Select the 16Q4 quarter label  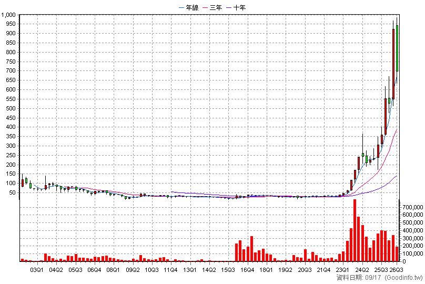click(247, 270)
